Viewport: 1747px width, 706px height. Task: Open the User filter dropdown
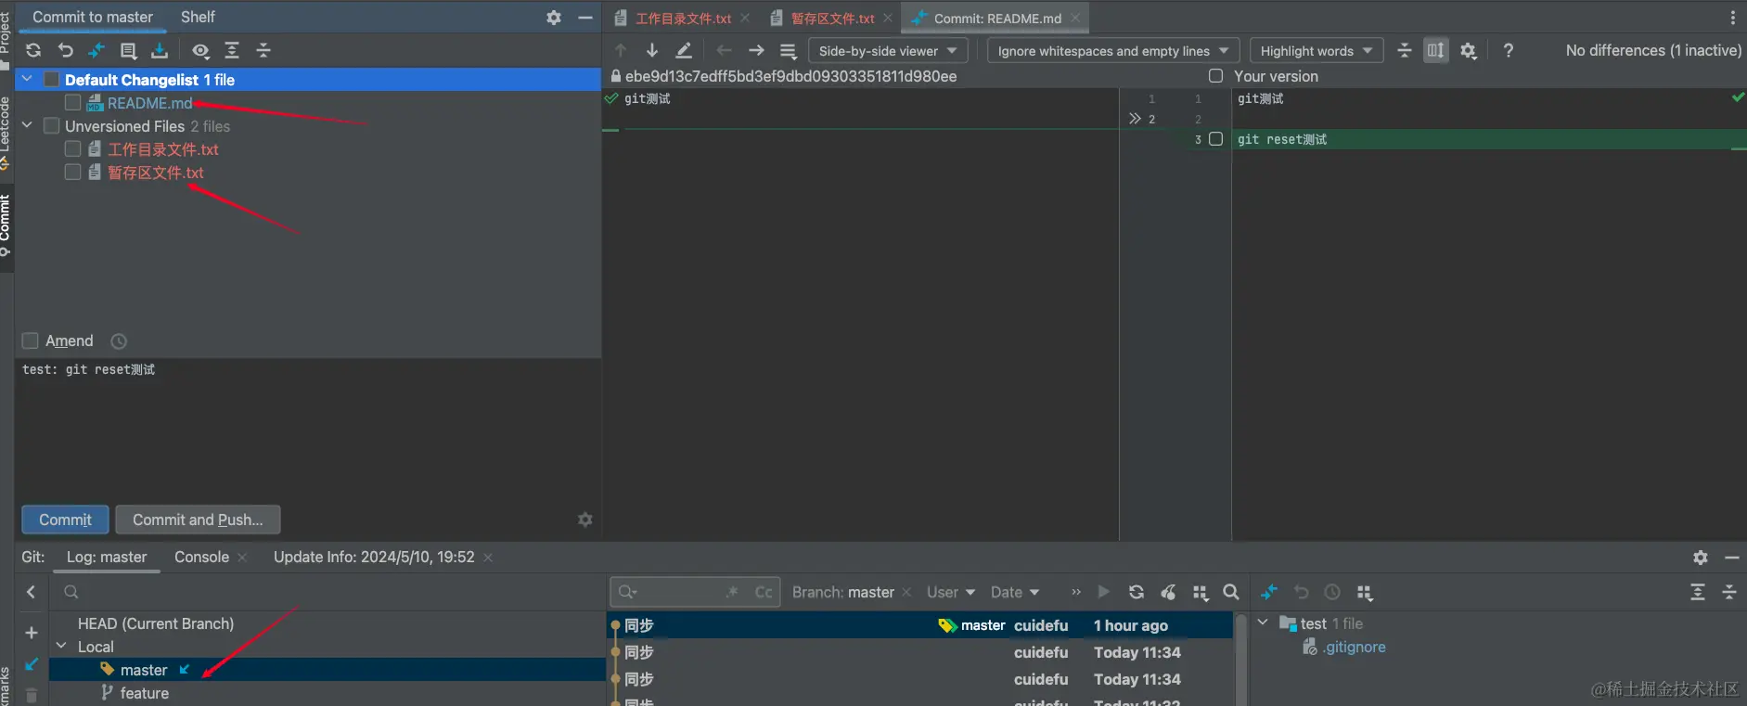[x=951, y=592]
